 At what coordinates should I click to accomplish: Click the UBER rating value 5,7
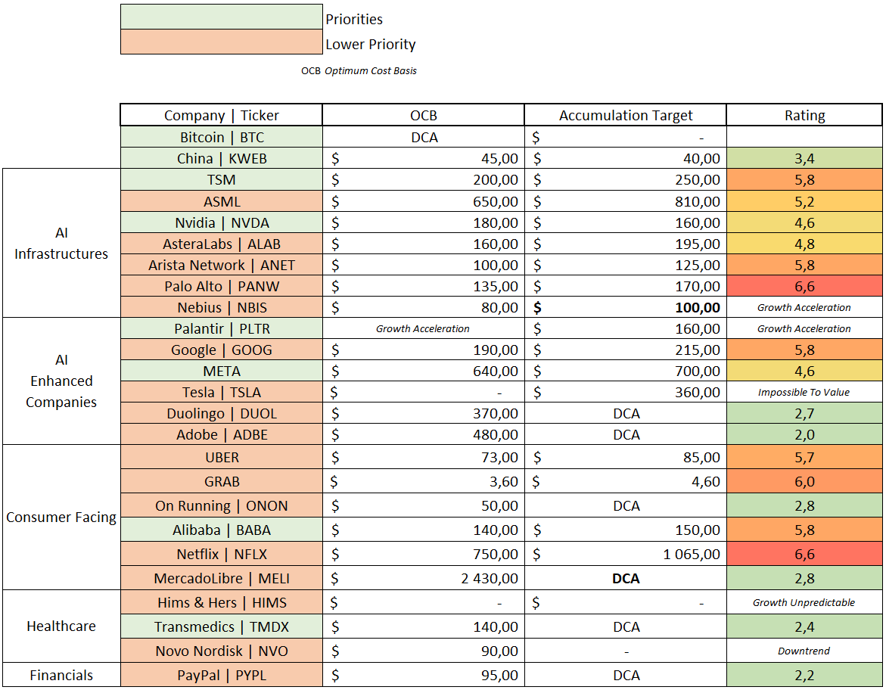click(x=804, y=457)
